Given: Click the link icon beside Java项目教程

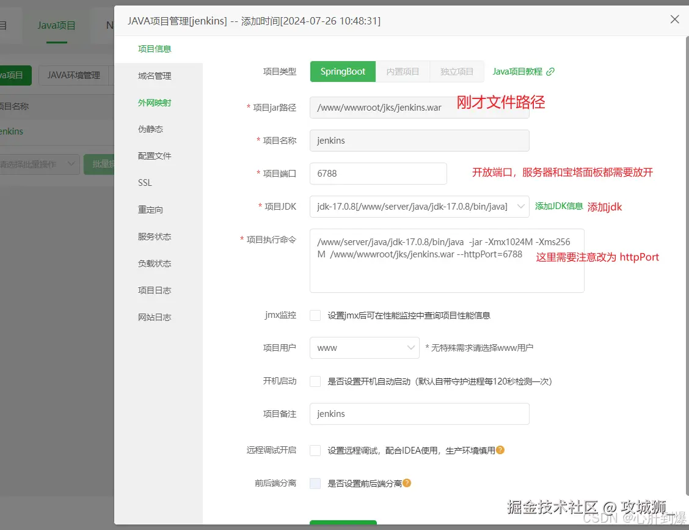Looking at the screenshot, I should point(550,71).
